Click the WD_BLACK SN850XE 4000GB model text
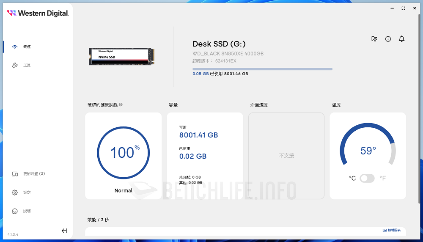This screenshot has height=242, width=423. (228, 54)
